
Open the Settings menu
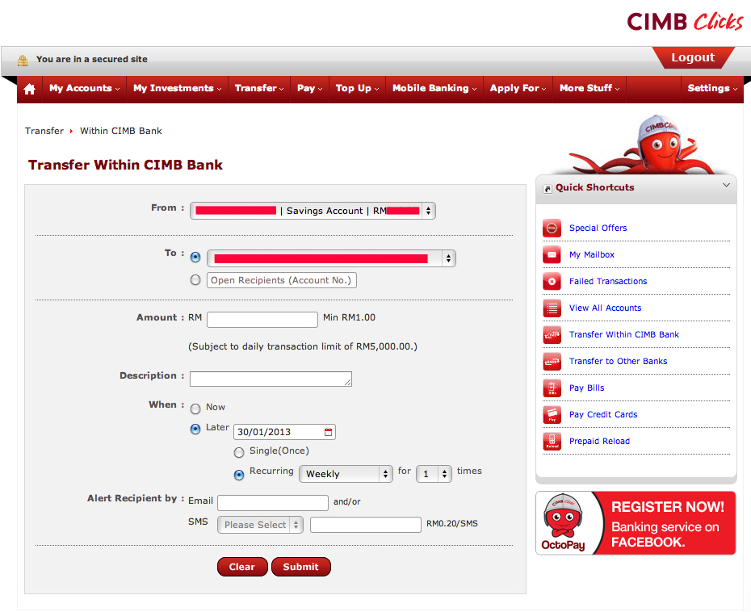coord(712,89)
